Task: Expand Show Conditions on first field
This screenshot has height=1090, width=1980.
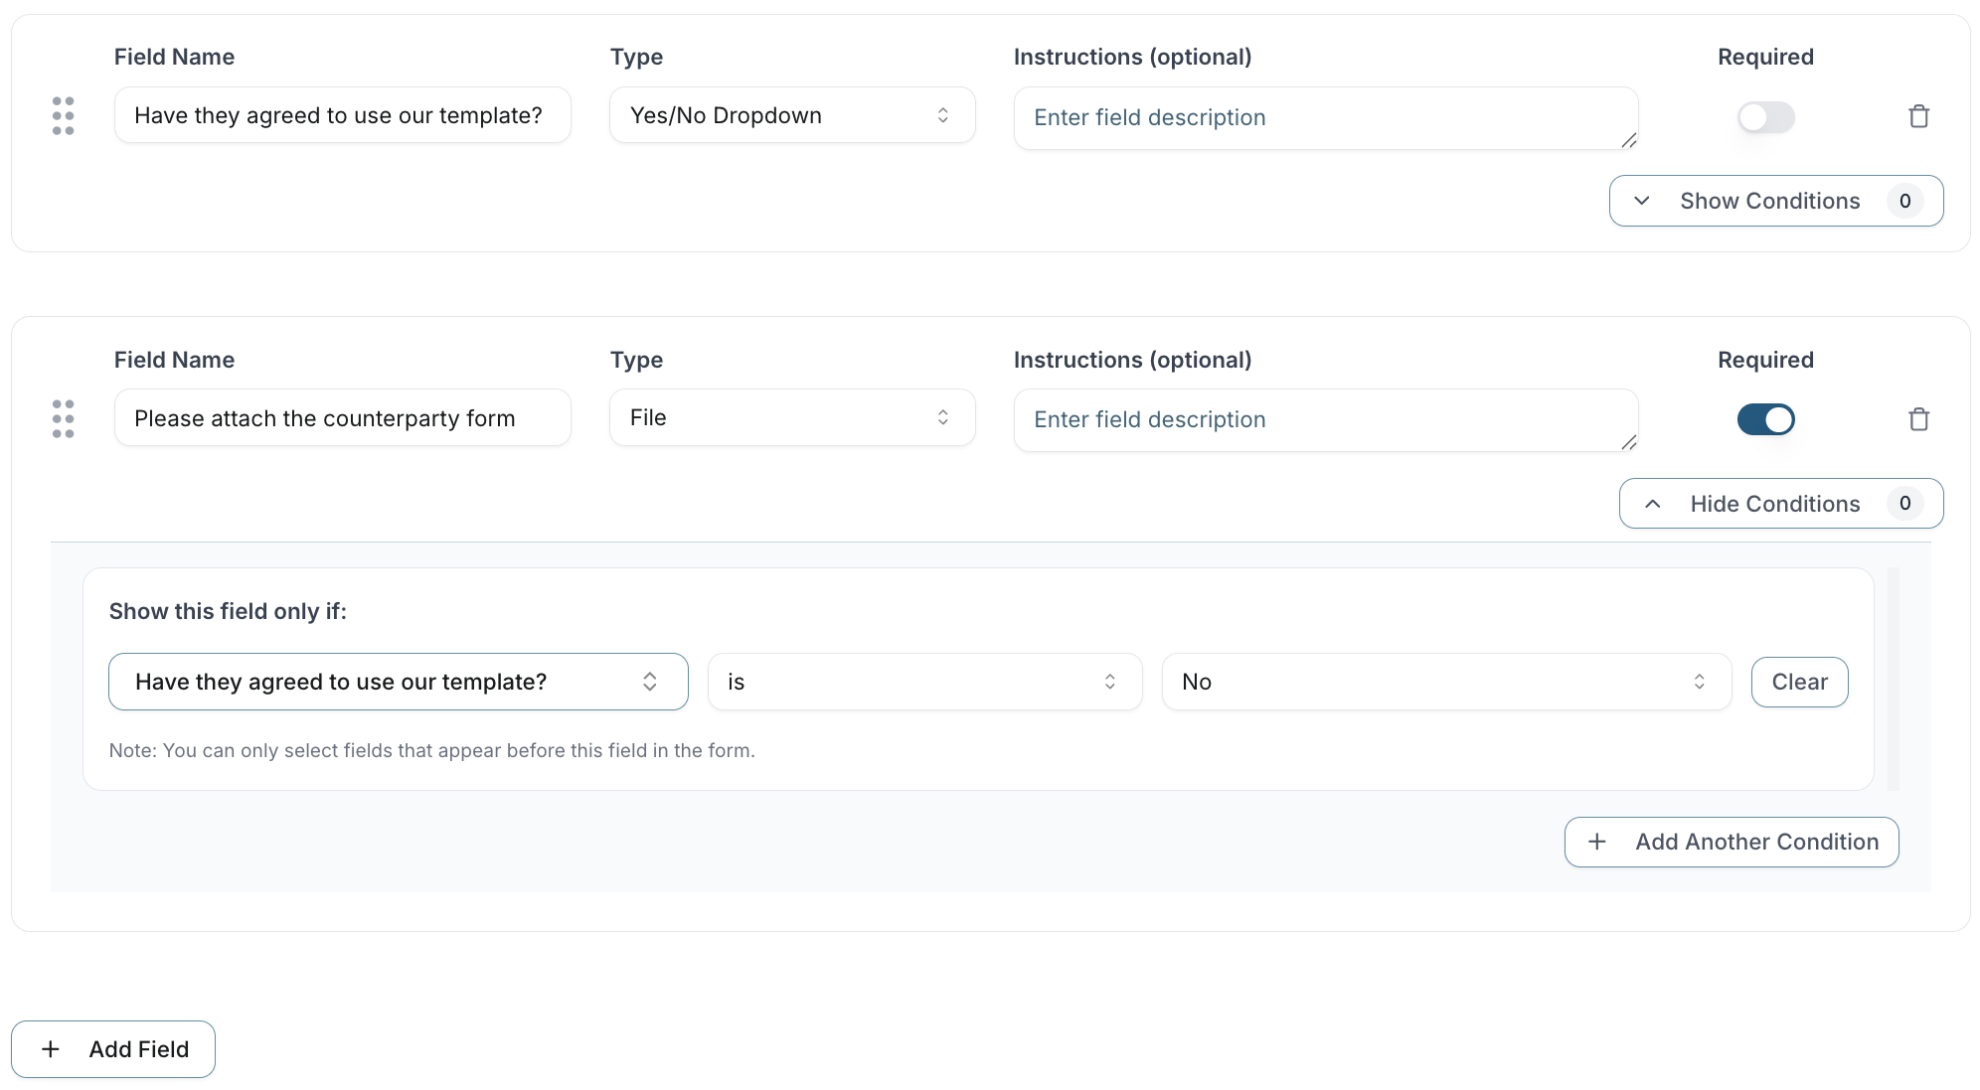Action: click(1775, 201)
